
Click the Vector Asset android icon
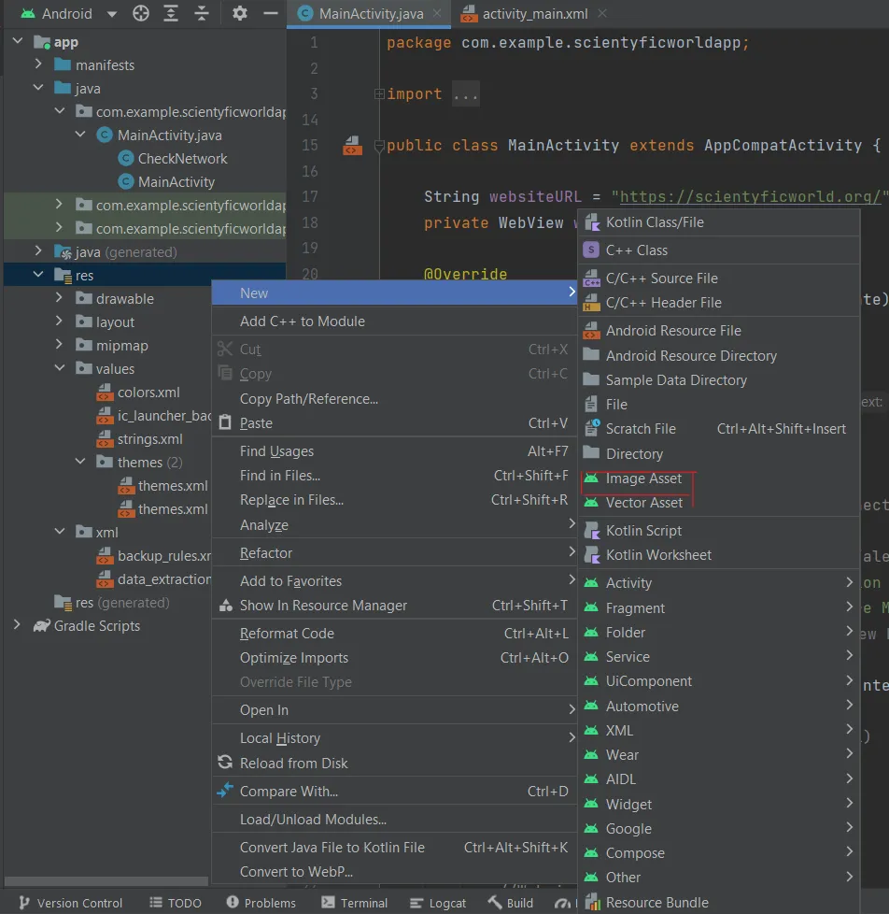click(x=591, y=503)
